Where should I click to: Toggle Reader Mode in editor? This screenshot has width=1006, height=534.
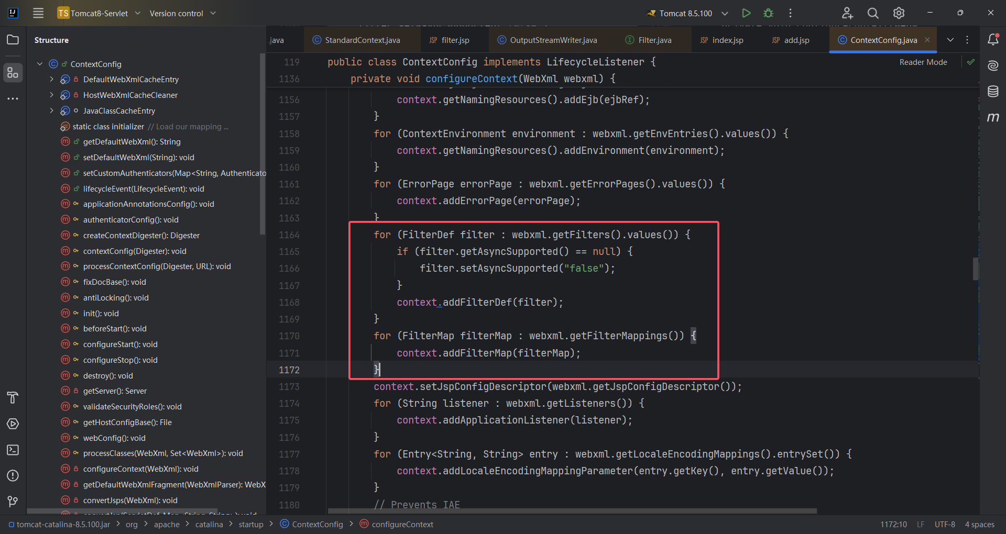(923, 62)
